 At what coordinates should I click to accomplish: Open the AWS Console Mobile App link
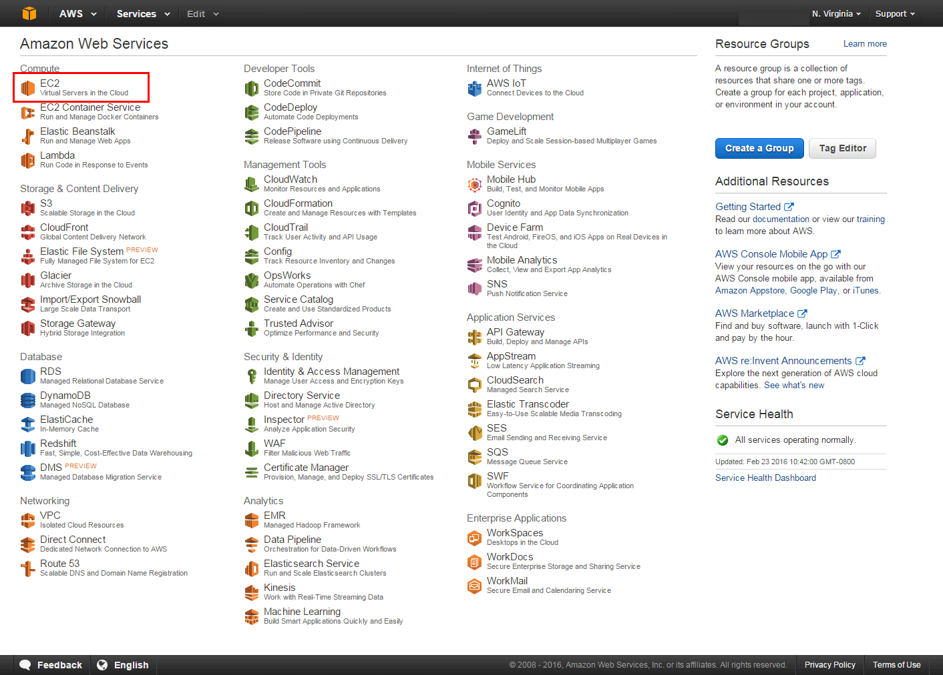777,254
